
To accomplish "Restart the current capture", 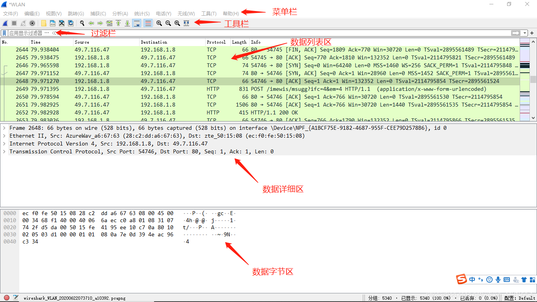I will [x=23, y=23].
